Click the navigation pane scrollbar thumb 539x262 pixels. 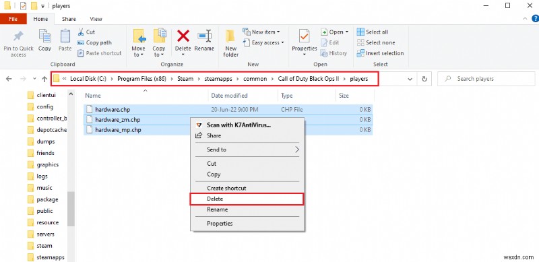click(x=71, y=209)
